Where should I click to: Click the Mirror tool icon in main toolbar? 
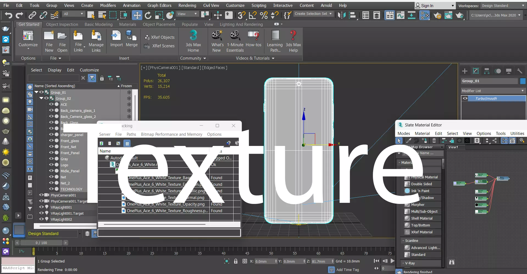pyautogui.click(x=342, y=15)
